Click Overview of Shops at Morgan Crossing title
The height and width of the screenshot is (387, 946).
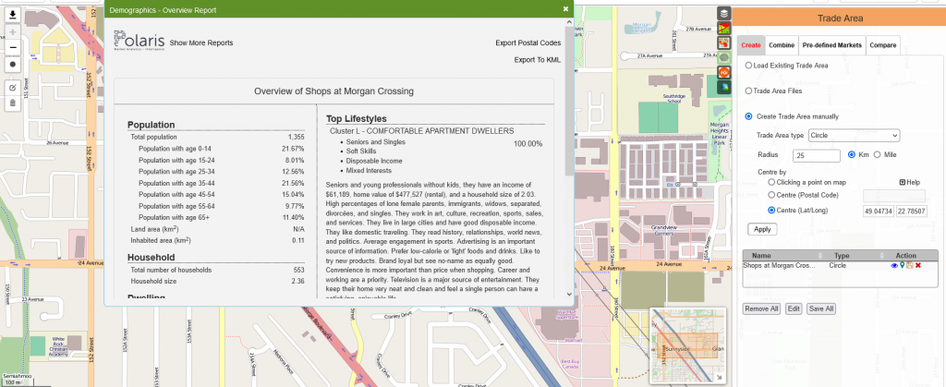334,91
